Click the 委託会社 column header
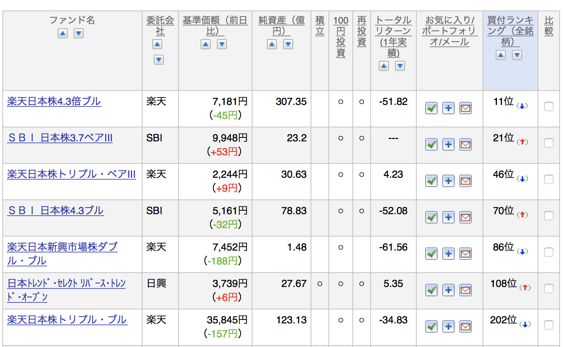This screenshot has width=567, height=347. 160,26
